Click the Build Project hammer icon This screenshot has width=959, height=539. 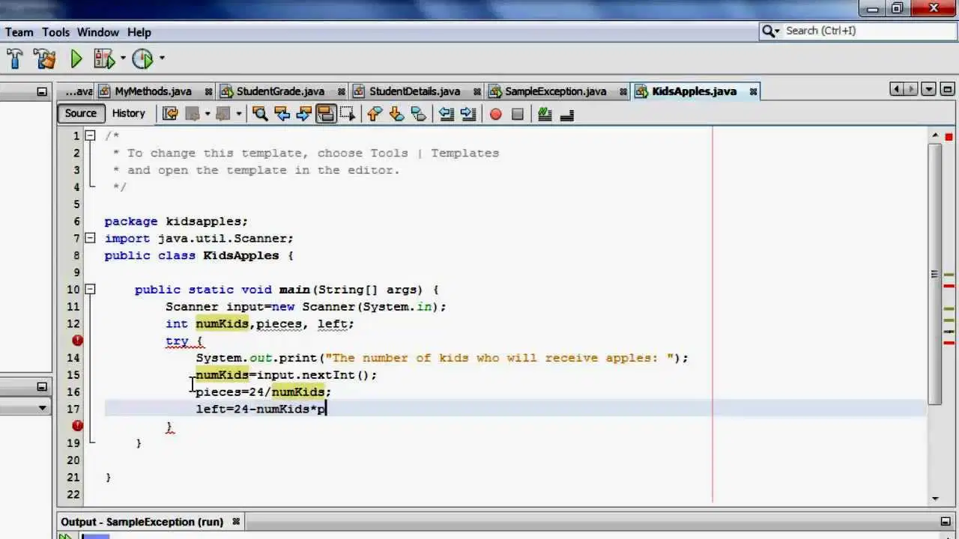pyautogui.click(x=14, y=58)
